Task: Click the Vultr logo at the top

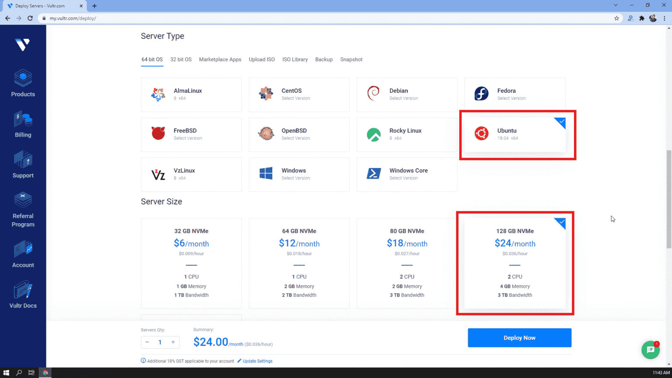Action: (x=23, y=44)
